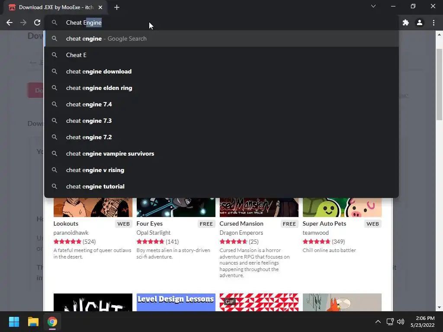Click the scrollbar down arrow
This screenshot has width=443, height=332.
440,307
